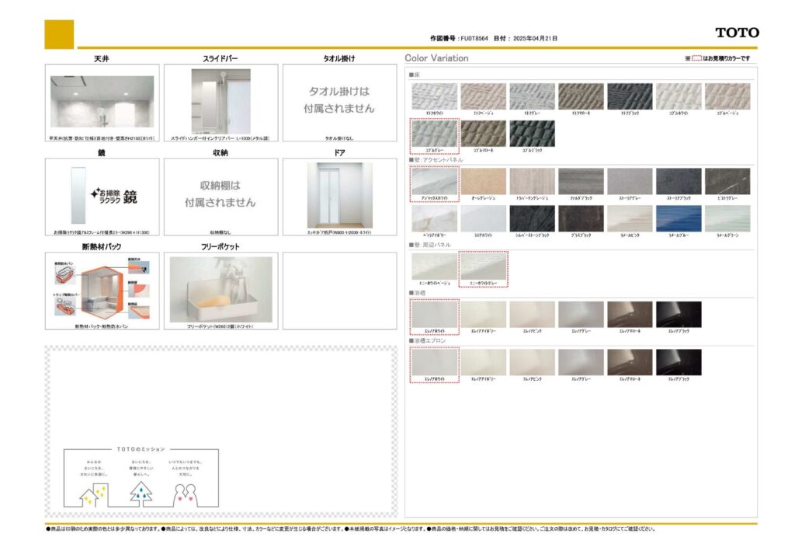The image size is (795, 551).
Task: Click the タオル掛け not-included panel
Action: pos(339,101)
